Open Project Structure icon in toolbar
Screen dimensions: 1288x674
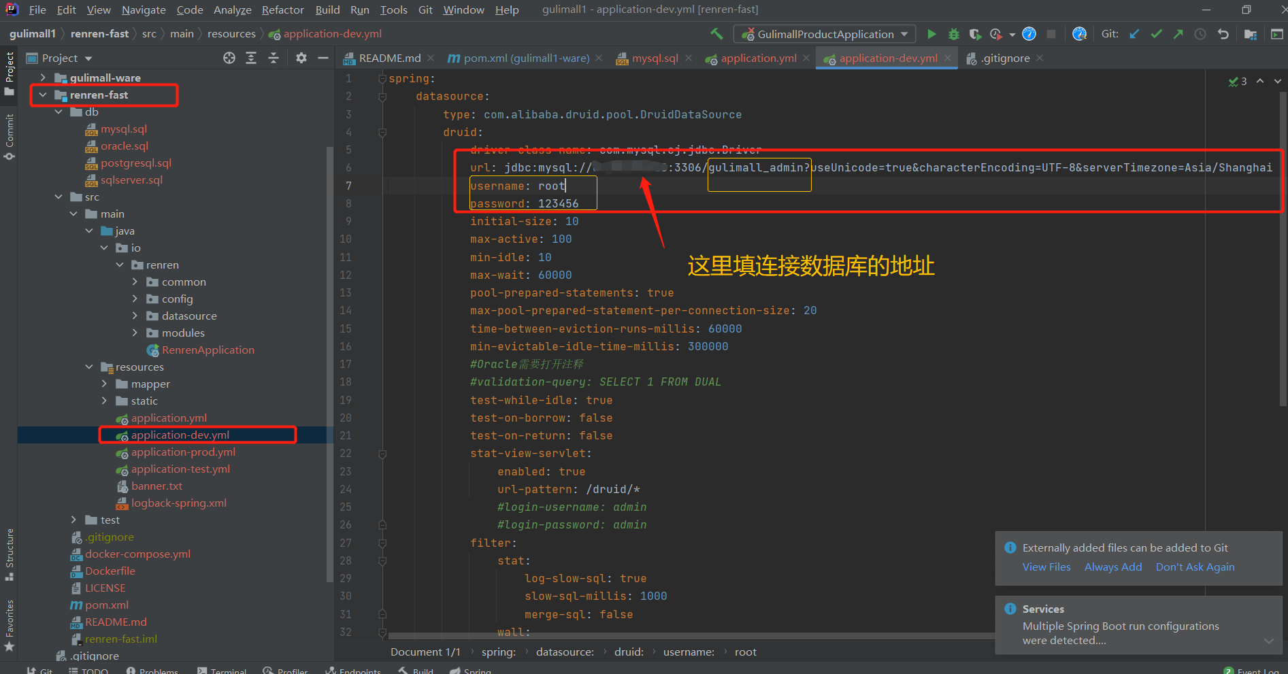click(1251, 34)
